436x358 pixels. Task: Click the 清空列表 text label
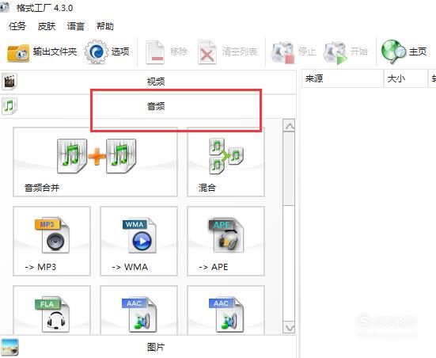(x=240, y=51)
